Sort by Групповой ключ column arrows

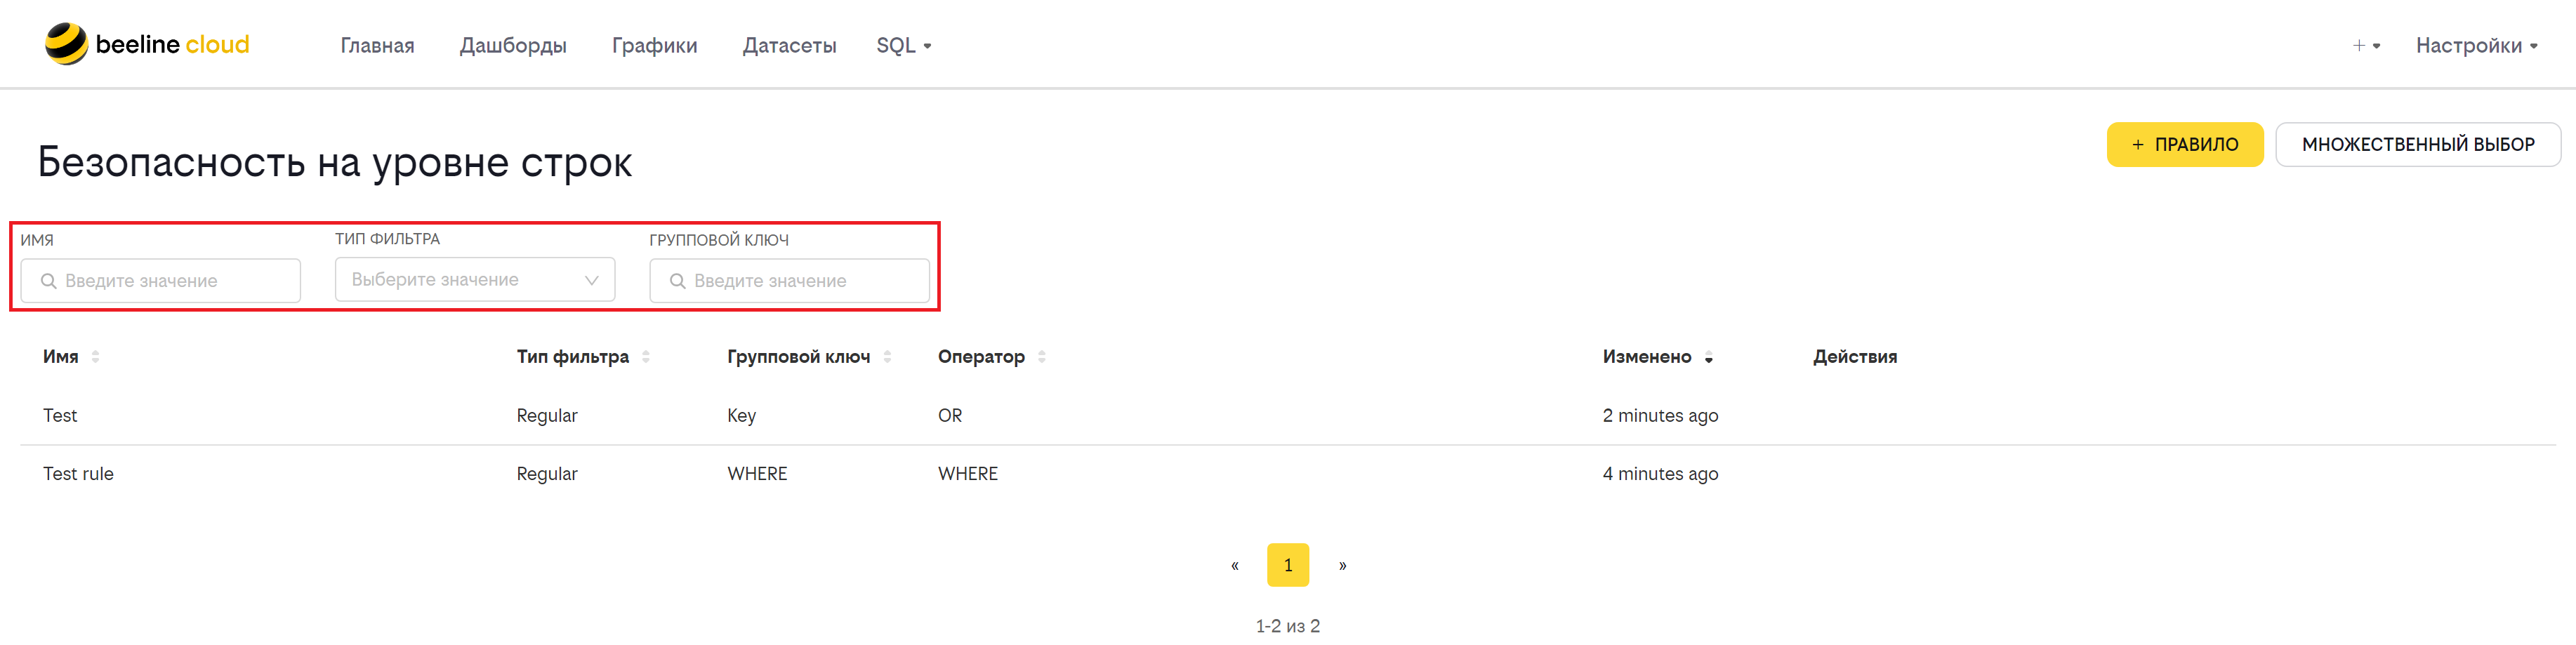(x=887, y=357)
